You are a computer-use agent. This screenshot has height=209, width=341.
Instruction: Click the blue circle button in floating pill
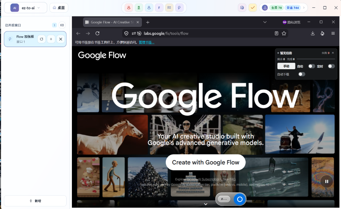pyautogui.click(x=240, y=199)
